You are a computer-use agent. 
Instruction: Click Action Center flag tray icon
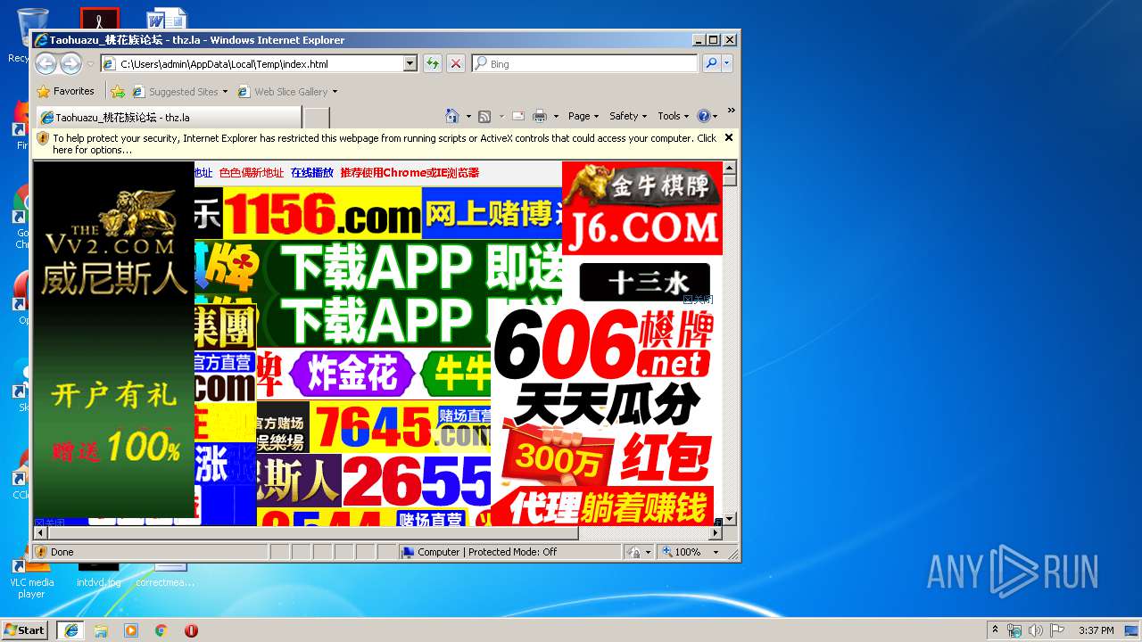tap(1057, 630)
